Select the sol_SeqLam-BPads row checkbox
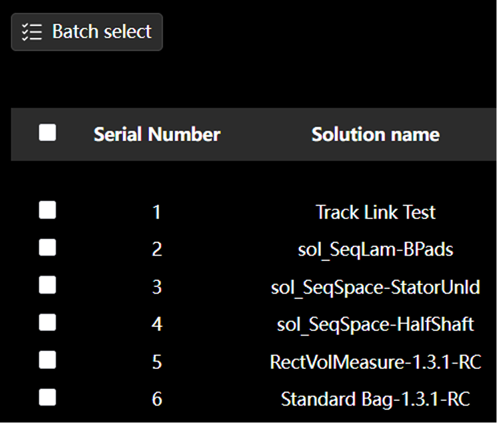This screenshot has height=423, width=497. tap(47, 248)
